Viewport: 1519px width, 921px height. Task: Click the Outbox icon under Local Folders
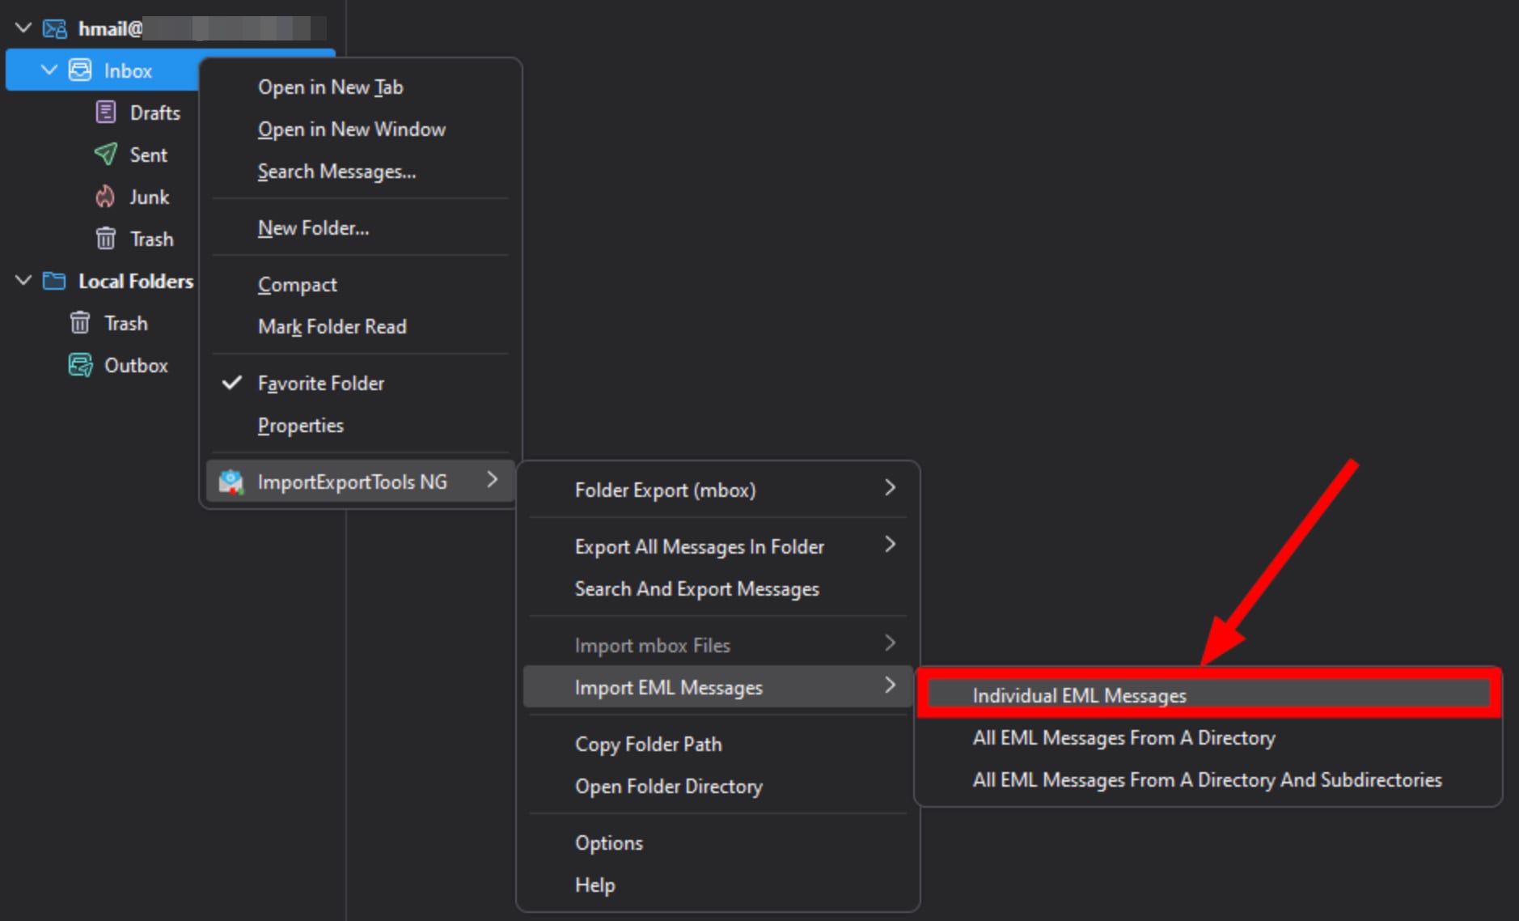click(x=79, y=365)
